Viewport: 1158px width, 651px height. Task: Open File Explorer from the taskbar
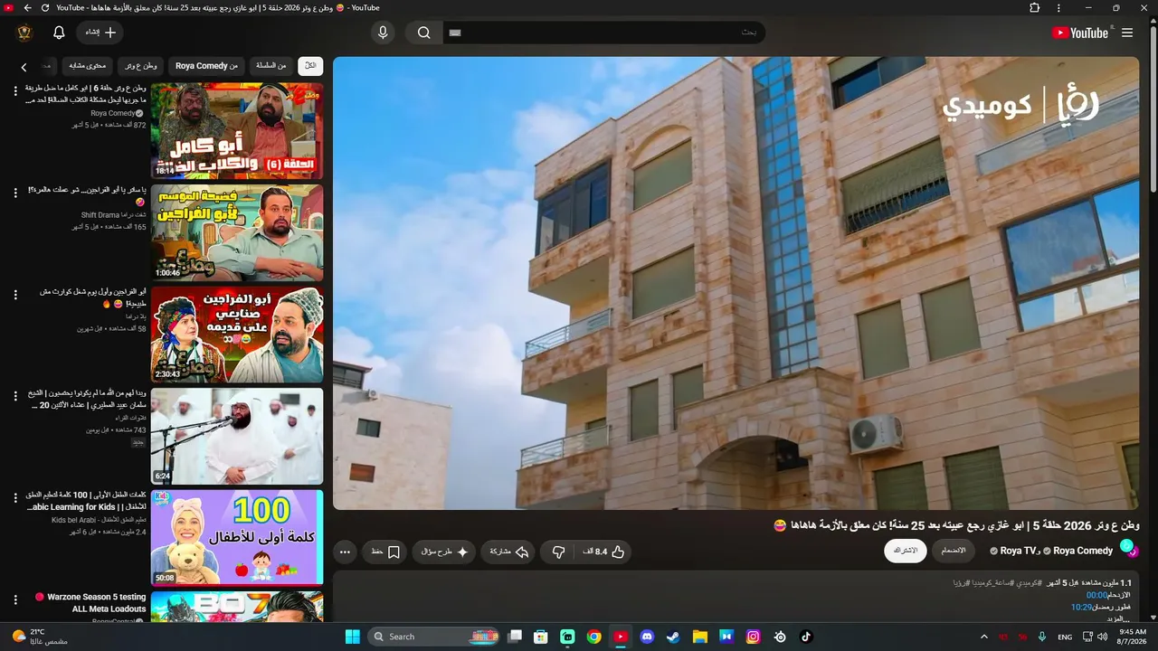[700, 637]
